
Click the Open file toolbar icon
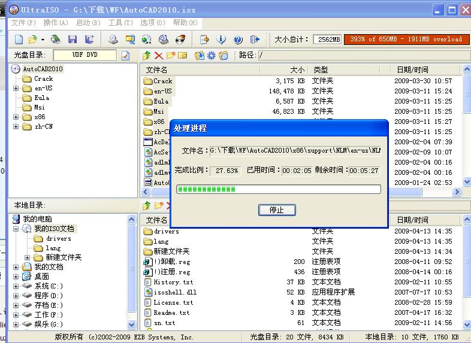[32, 40]
